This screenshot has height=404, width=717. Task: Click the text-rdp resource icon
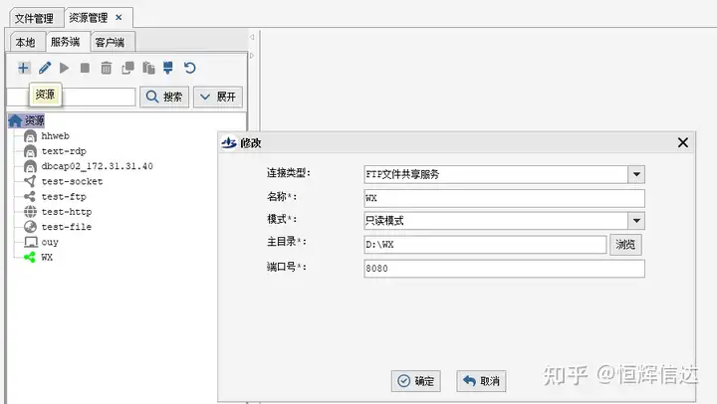coord(30,151)
